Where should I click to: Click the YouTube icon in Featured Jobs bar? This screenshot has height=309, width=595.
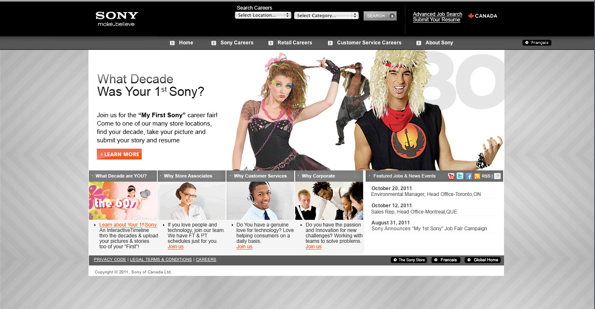[451, 176]
